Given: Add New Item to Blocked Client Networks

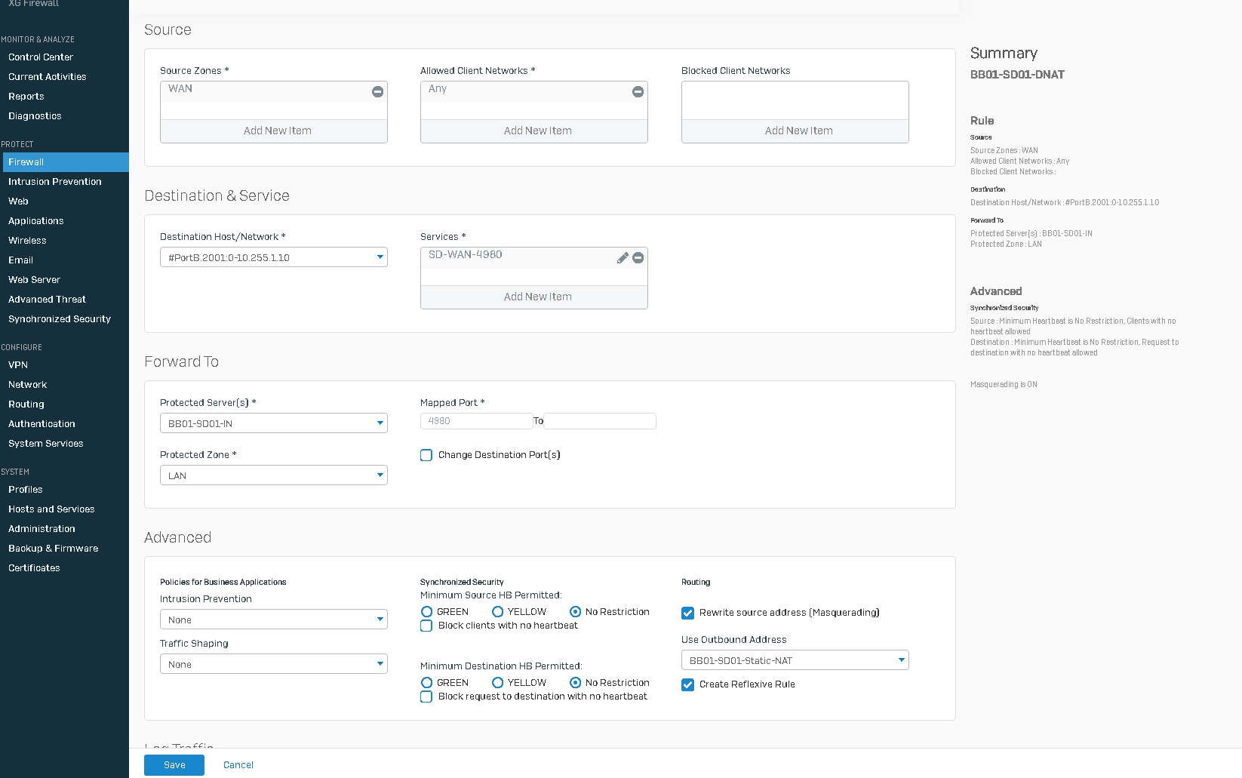Looking at the screenshot, I should pos(798,131).
